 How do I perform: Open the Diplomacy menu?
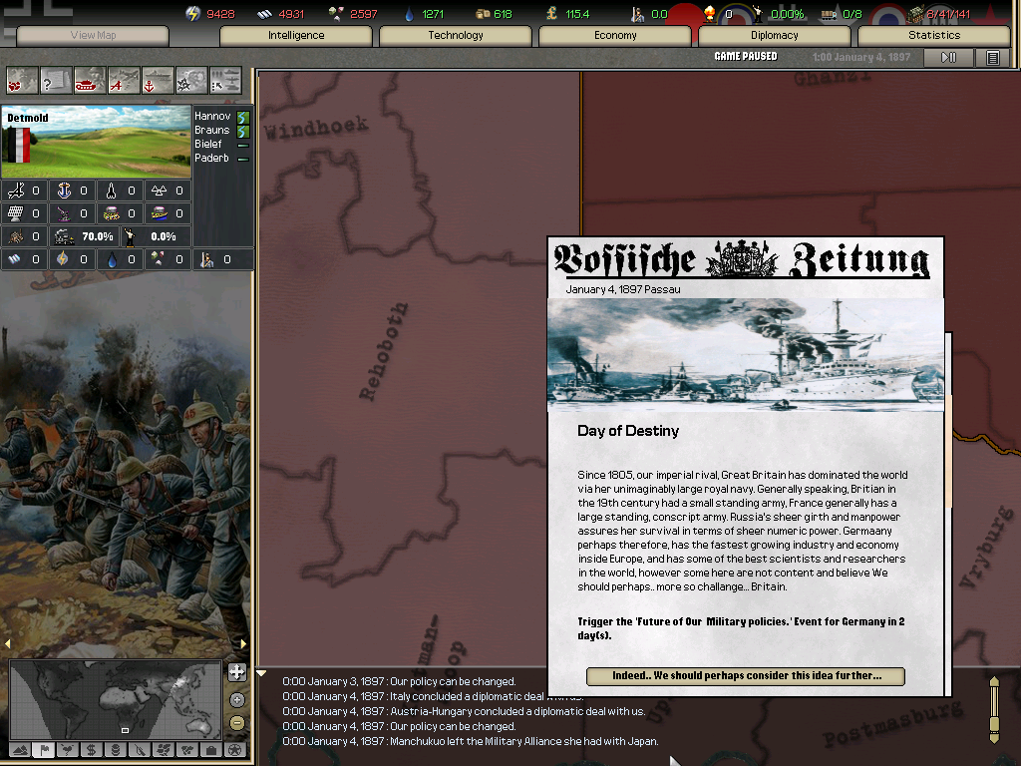[x=775, y=35]
